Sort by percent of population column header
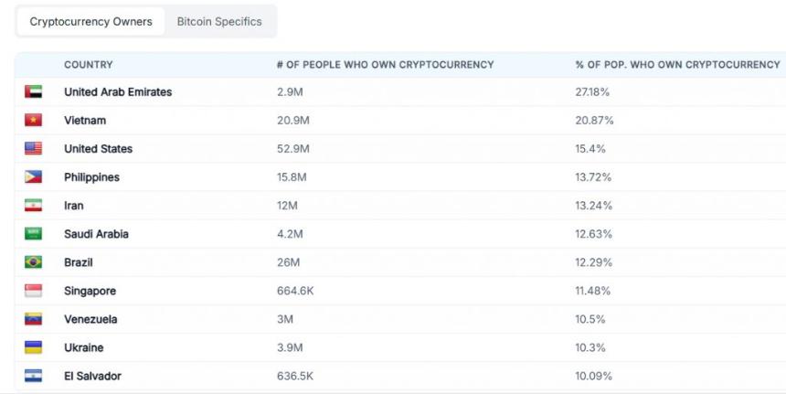786x394 pixels. [x=677, y=65]
